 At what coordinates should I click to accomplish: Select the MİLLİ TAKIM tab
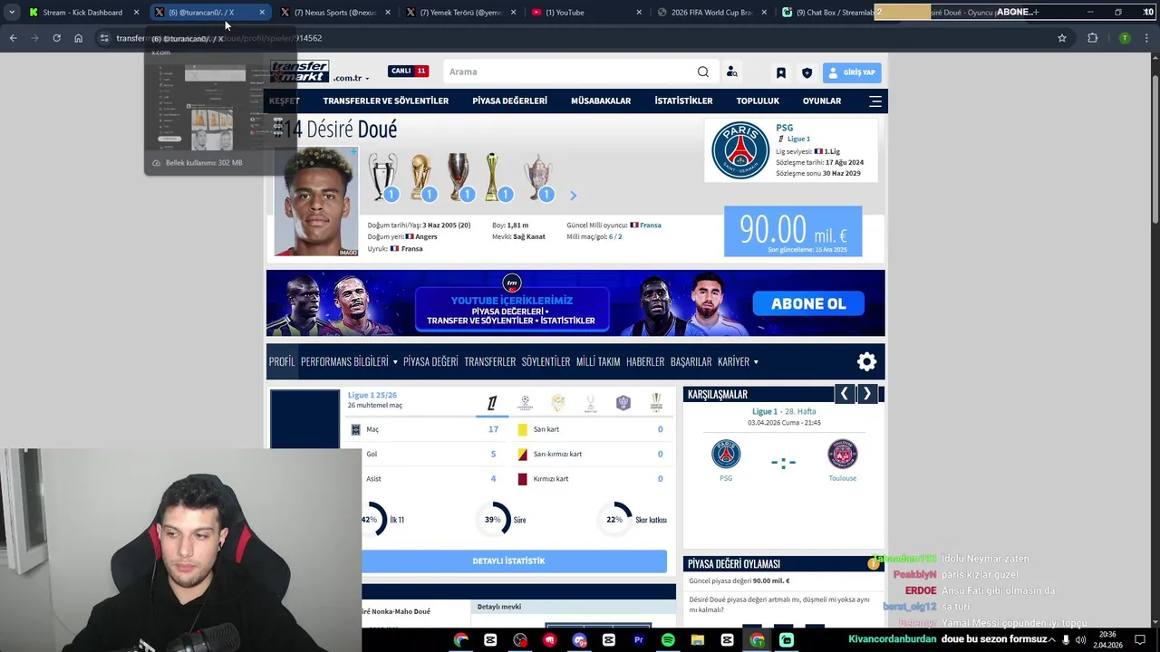pos(598,361)
